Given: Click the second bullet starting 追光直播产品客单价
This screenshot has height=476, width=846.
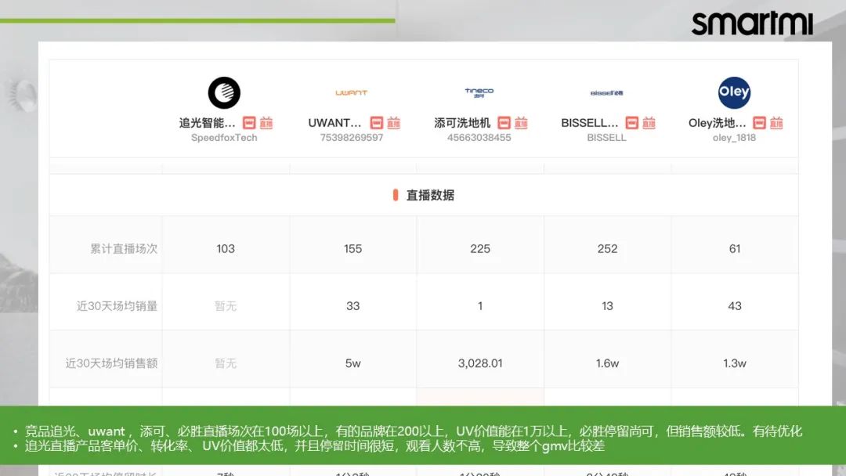Looking at the screenshot, I should [315, 446].
